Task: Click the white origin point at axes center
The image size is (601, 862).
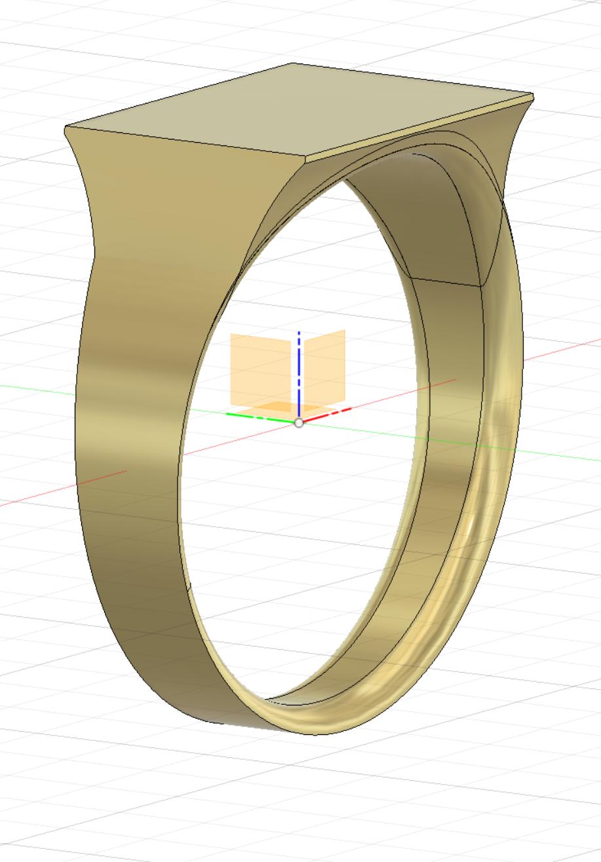Action: (300, 423)
